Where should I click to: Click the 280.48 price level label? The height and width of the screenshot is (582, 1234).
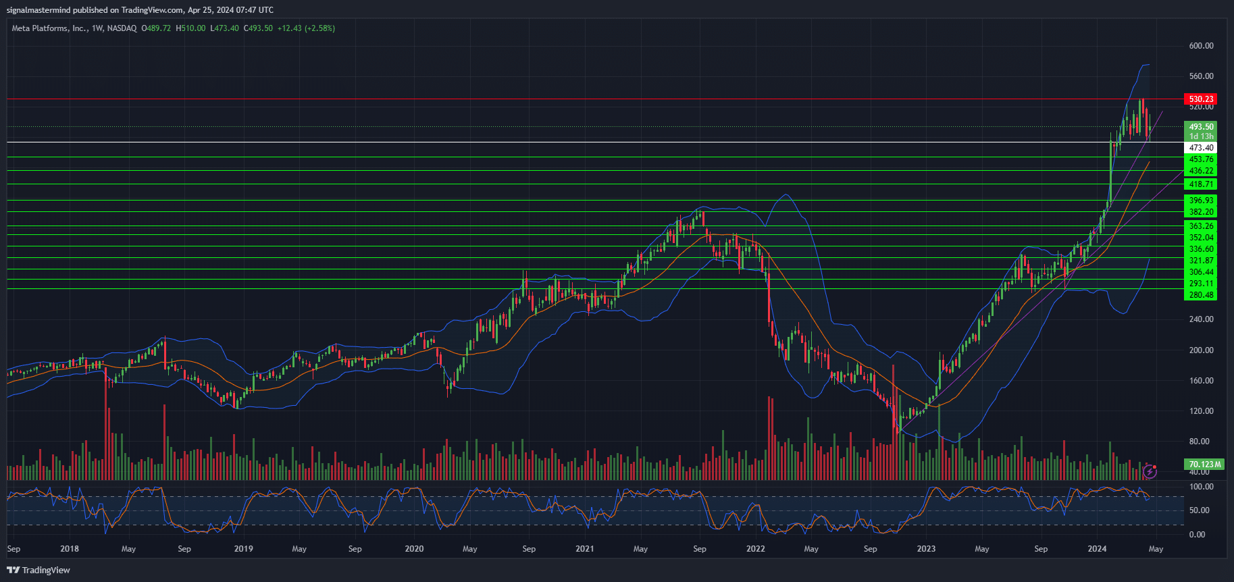click(1201, 294)
